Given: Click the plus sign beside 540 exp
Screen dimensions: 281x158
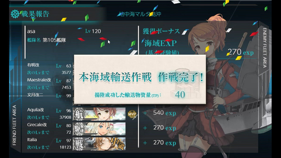Looking at the screenshot, I should (145, 113).
